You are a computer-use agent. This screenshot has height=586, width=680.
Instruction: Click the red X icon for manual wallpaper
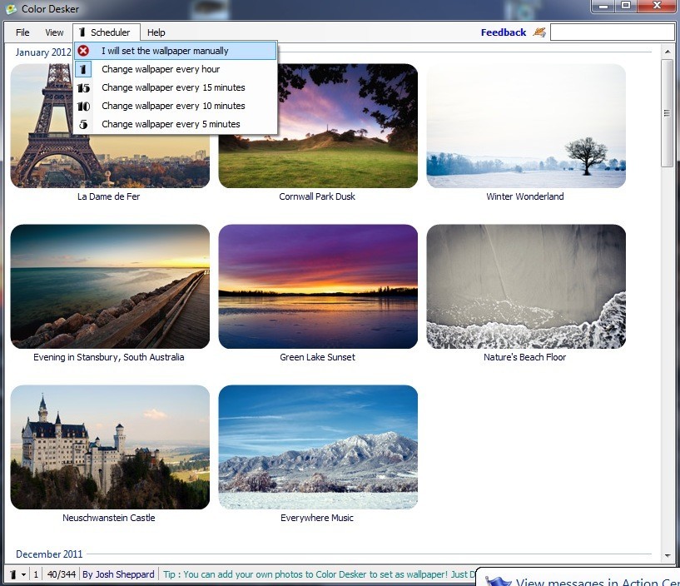click(82, 51)
